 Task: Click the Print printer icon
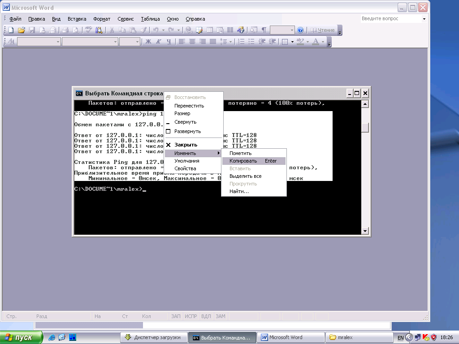[65, 30]
